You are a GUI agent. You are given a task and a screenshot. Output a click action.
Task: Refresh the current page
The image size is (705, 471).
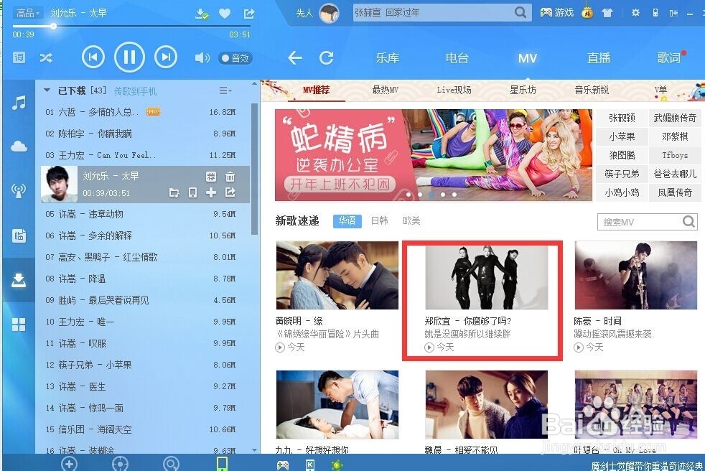[x=327, y=57]
